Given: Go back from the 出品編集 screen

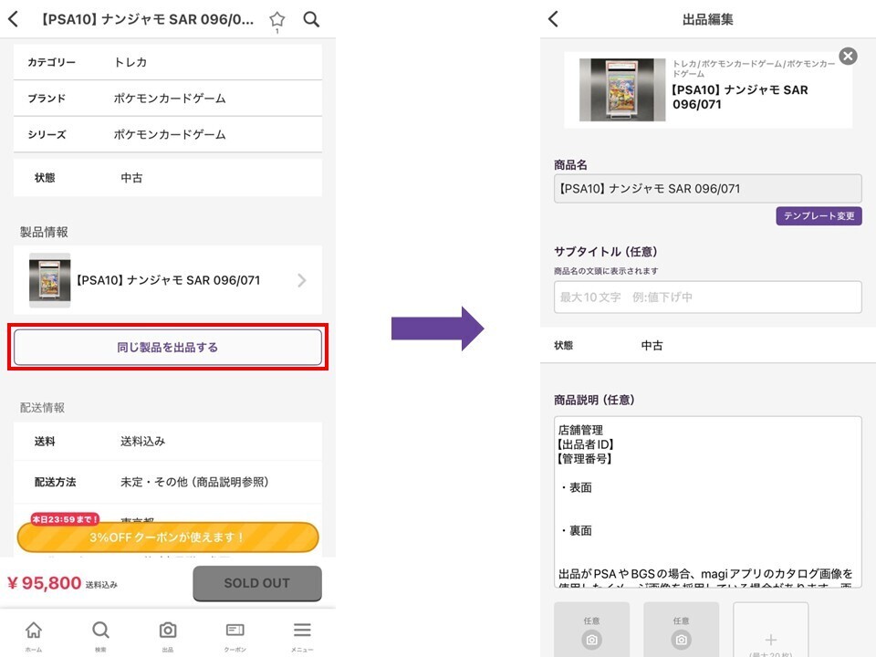Looking at the screenshot, I should pos(553,19).
